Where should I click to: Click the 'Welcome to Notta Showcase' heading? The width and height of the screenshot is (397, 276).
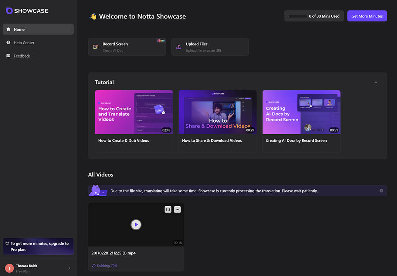point(142,17)
